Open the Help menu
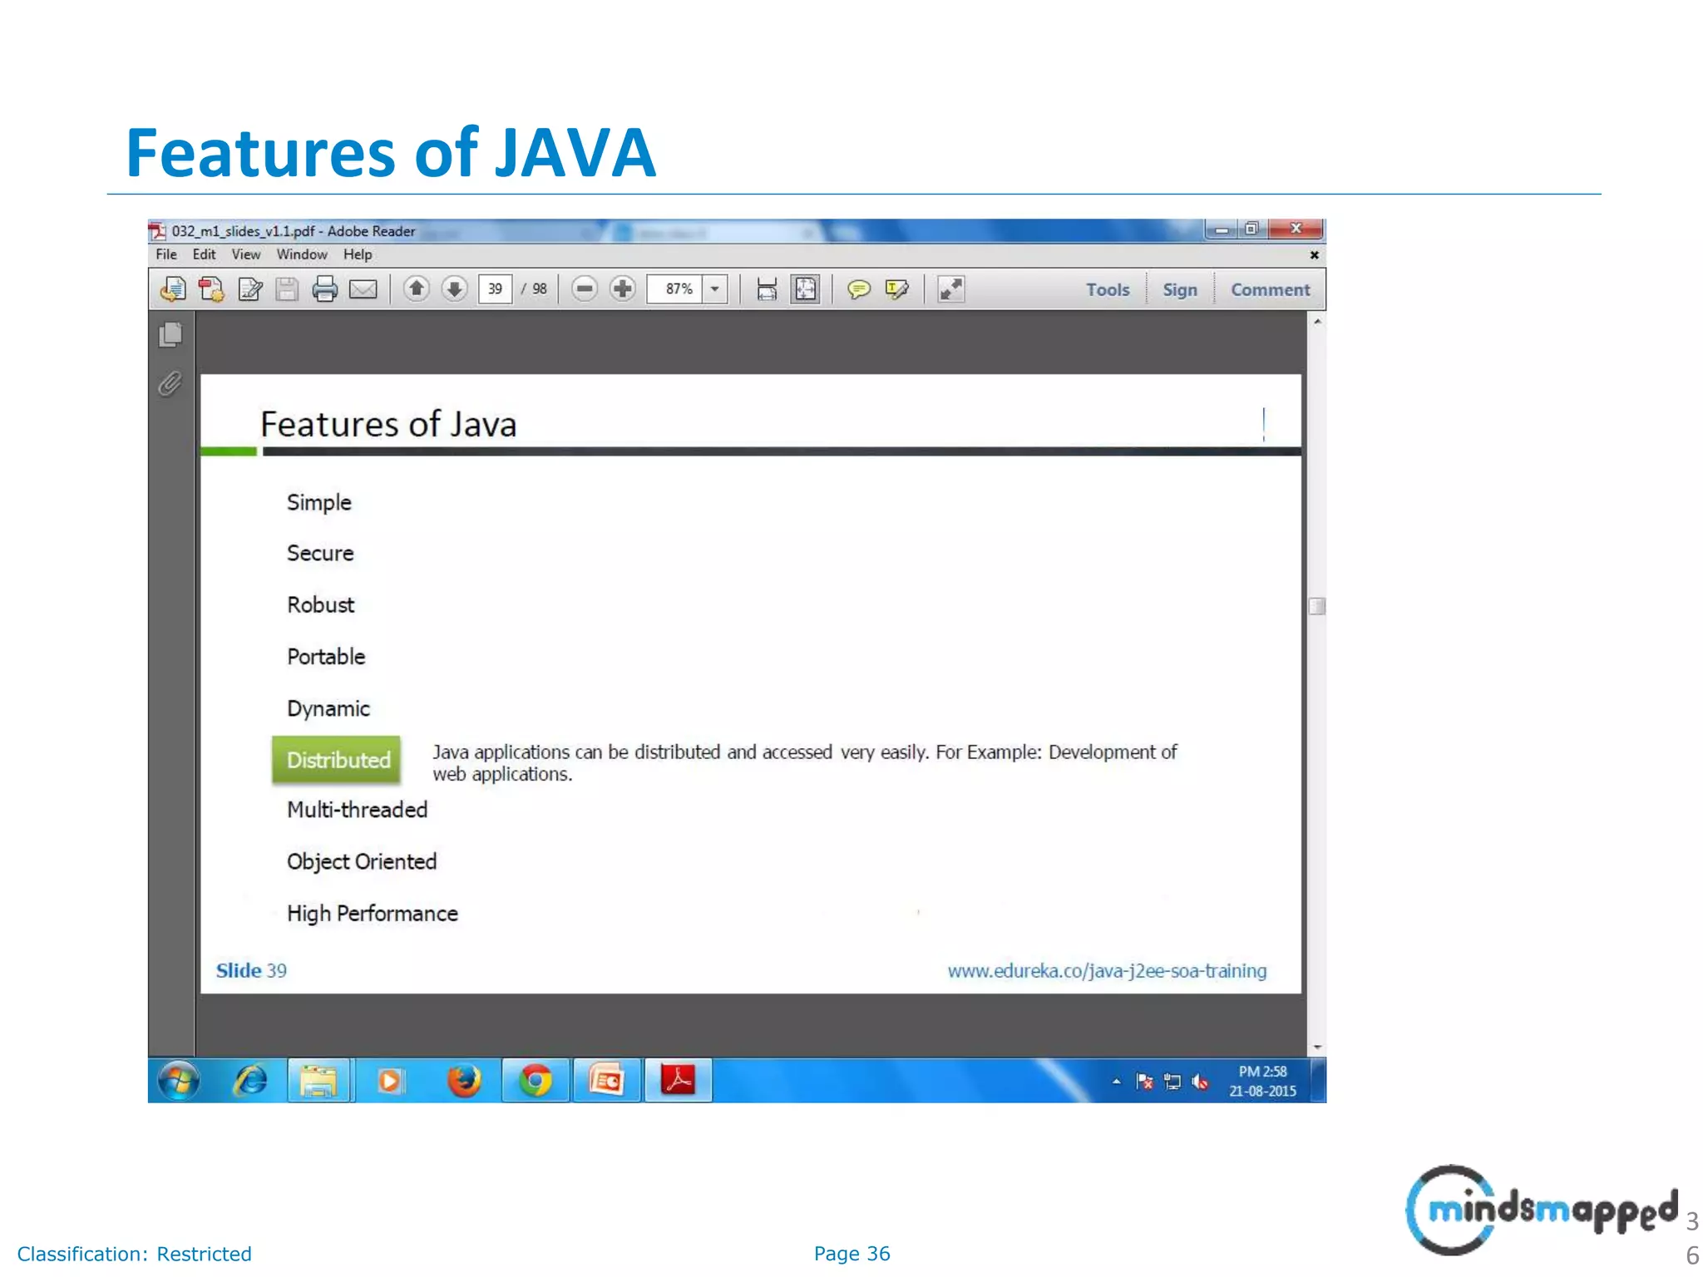This screenshot has height=1277, width=1703. click(x=358, y=254)
